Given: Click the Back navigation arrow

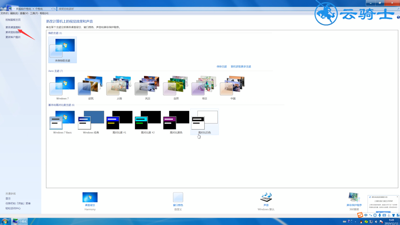Looking at the screenshot, I should coord(2,9).
